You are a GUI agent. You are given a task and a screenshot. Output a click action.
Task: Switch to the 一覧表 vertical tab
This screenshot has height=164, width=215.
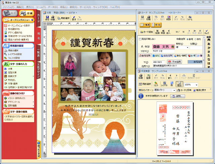coord(39,53)
